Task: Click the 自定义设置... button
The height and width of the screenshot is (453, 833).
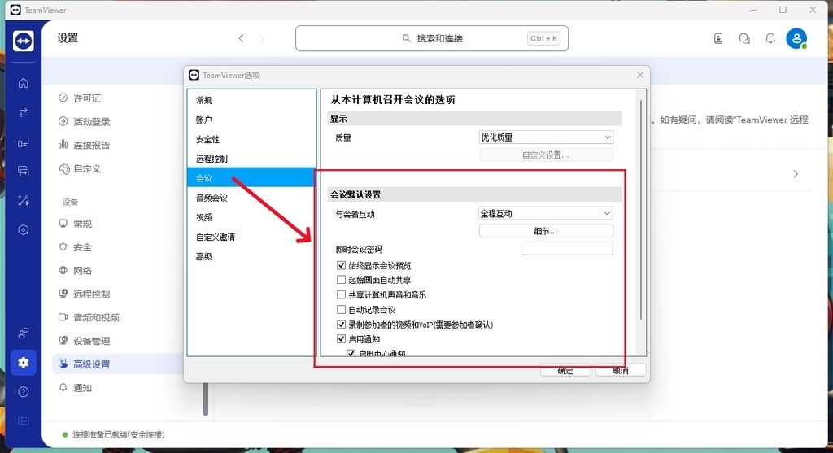Action: coord(546,155)
